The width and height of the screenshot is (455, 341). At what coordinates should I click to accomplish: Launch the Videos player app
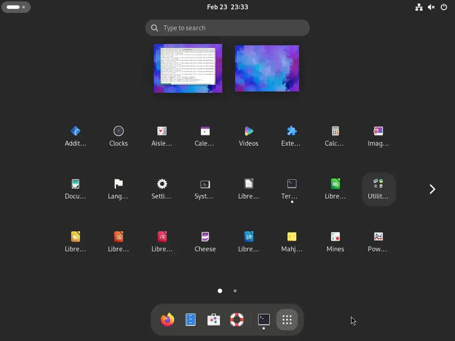point(249,136)
